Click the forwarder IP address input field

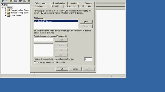tap(44, 40)
